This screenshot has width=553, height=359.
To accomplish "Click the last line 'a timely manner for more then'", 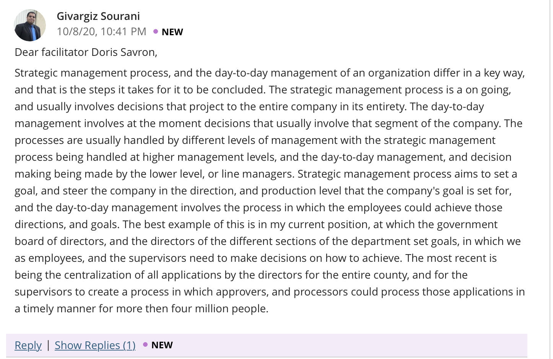I will [x=142, y=308].
